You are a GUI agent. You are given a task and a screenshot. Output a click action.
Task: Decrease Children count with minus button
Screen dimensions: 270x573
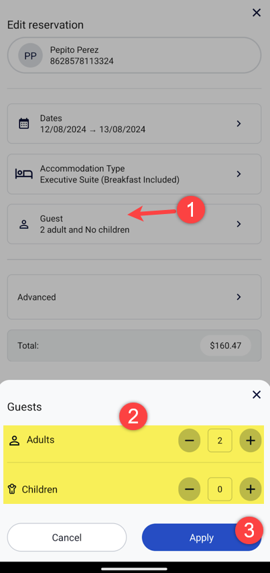click(x=190, y=489)
